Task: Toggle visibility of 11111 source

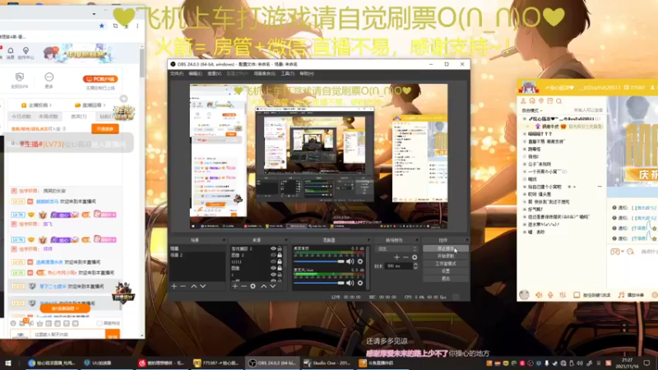Action: tap(273, 261)
